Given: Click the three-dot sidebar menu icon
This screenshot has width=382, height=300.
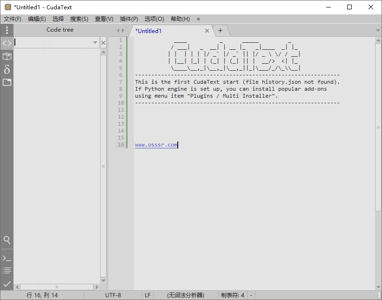Looking at the screenshot, I should tap(7, 30).
